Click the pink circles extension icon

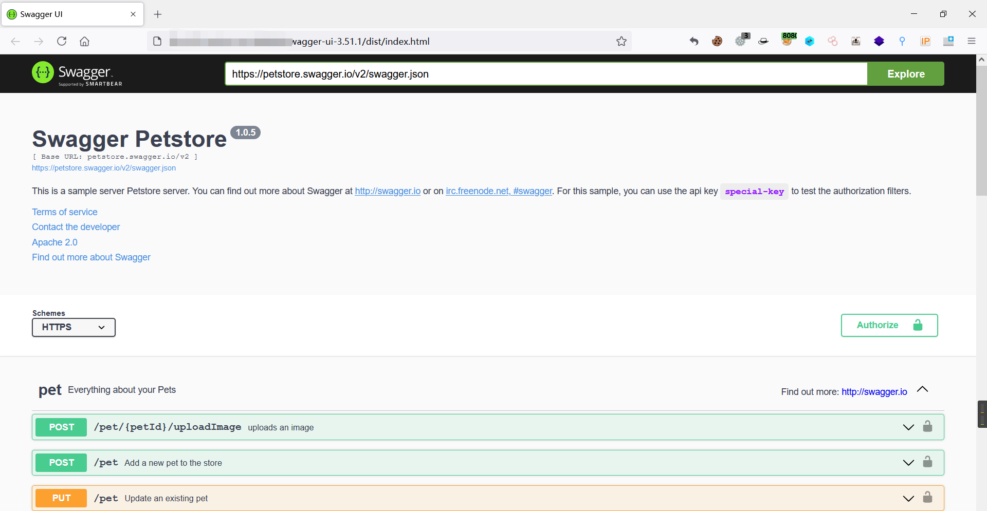(833, 41)
